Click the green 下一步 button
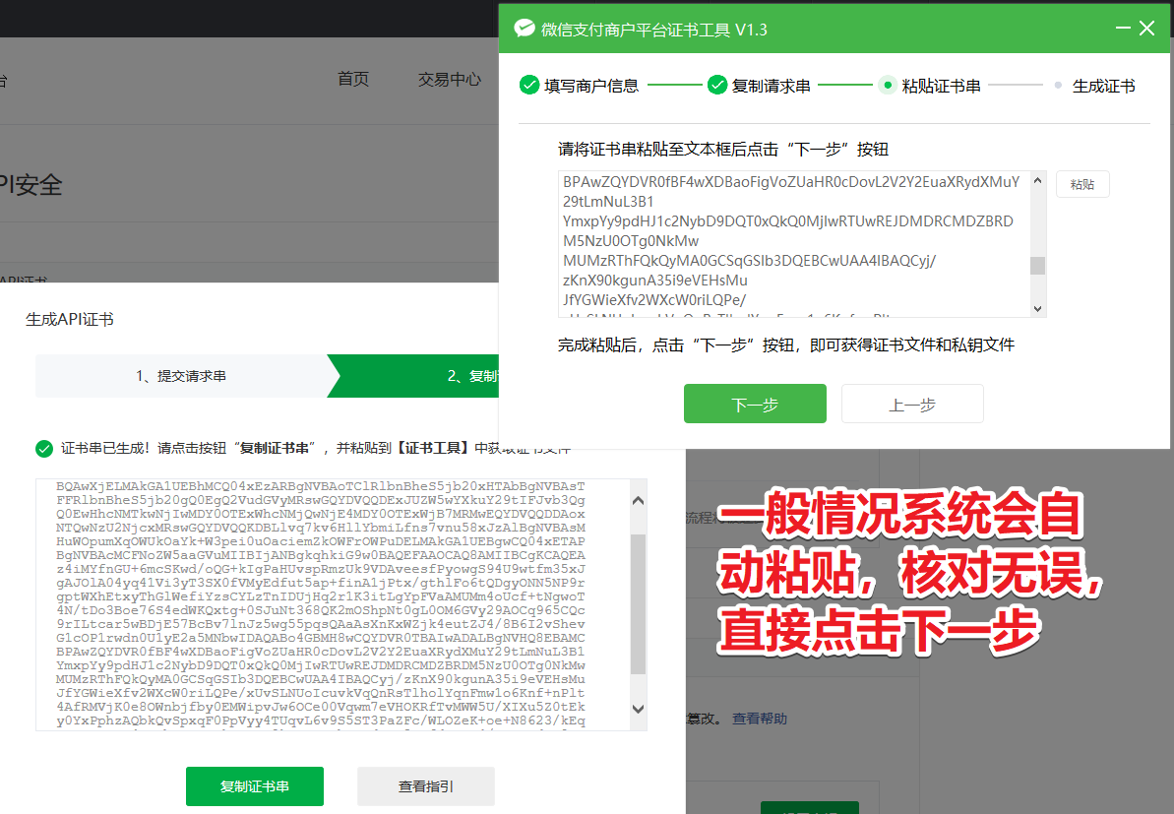This screenshot has width=1174, height=814. pos(755,405)
